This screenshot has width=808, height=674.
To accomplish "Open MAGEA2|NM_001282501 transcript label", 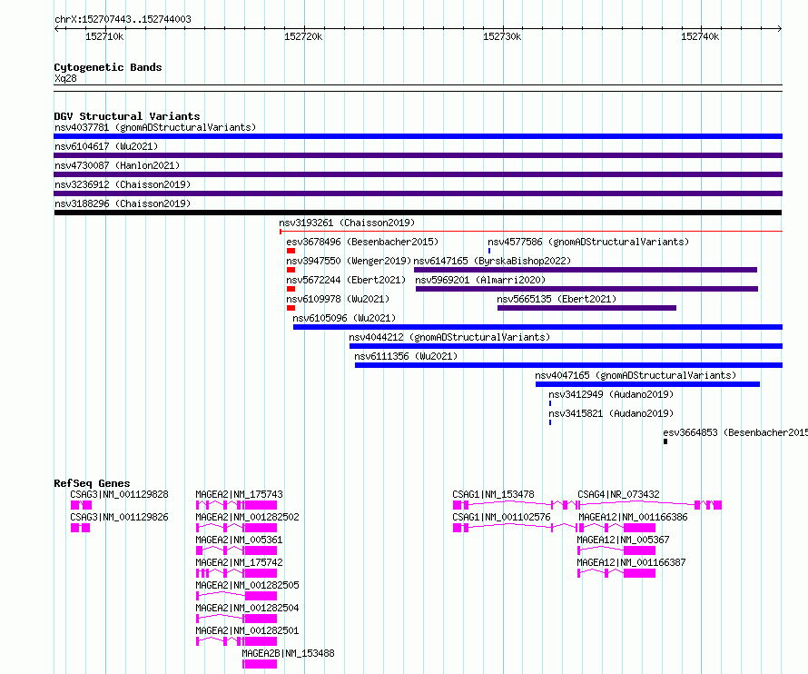I will coord(247,630).
